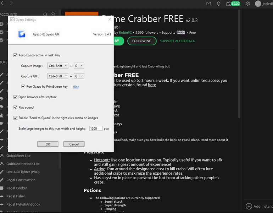Click the Add Instance label
This screenshot has width=273, height=213.
coord(263,206)
